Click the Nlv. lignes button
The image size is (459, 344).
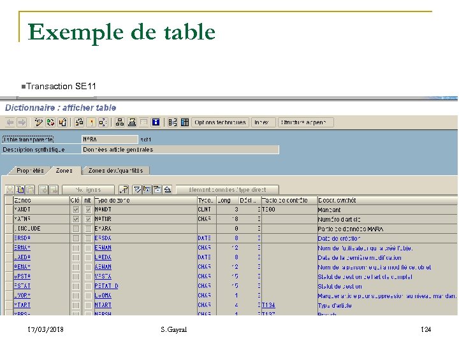click(x=88, y=190)
